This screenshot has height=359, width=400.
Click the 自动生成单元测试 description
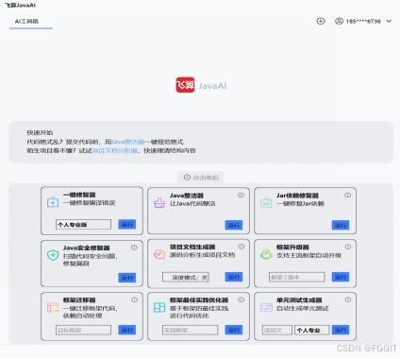[302, 308]
